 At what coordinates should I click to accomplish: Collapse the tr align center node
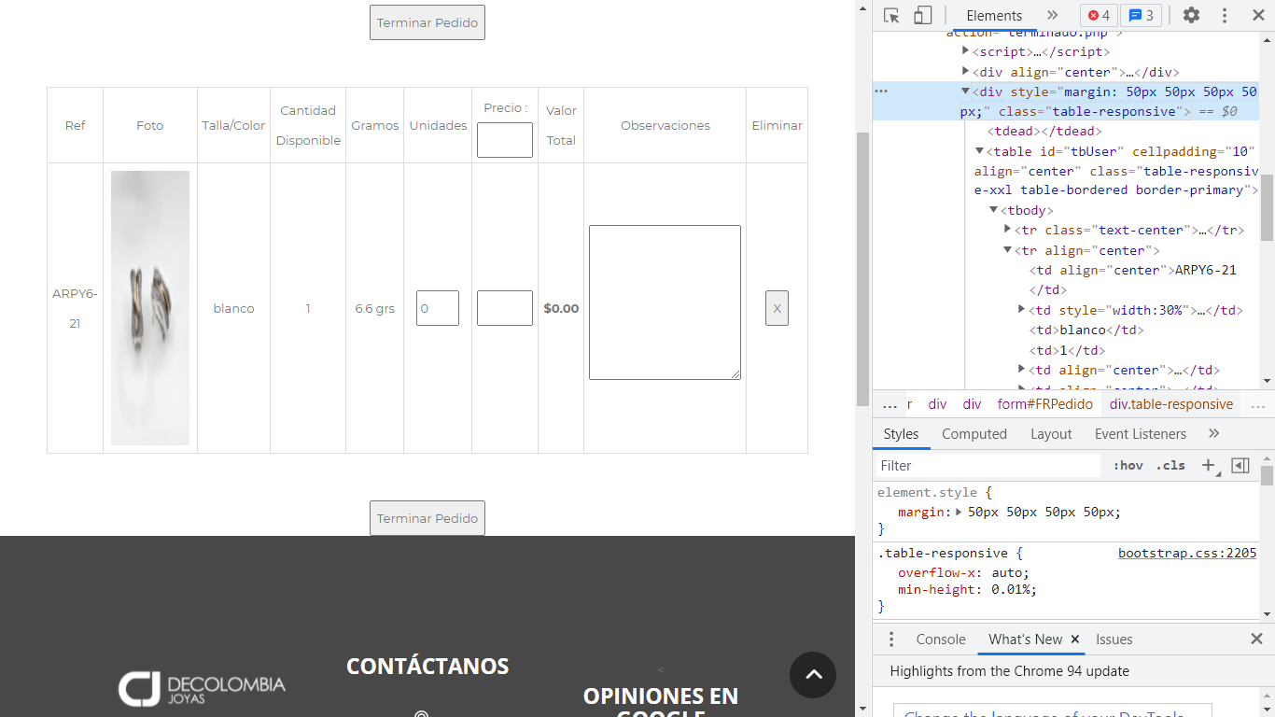pyautogui.click(x=1007, y=250)
